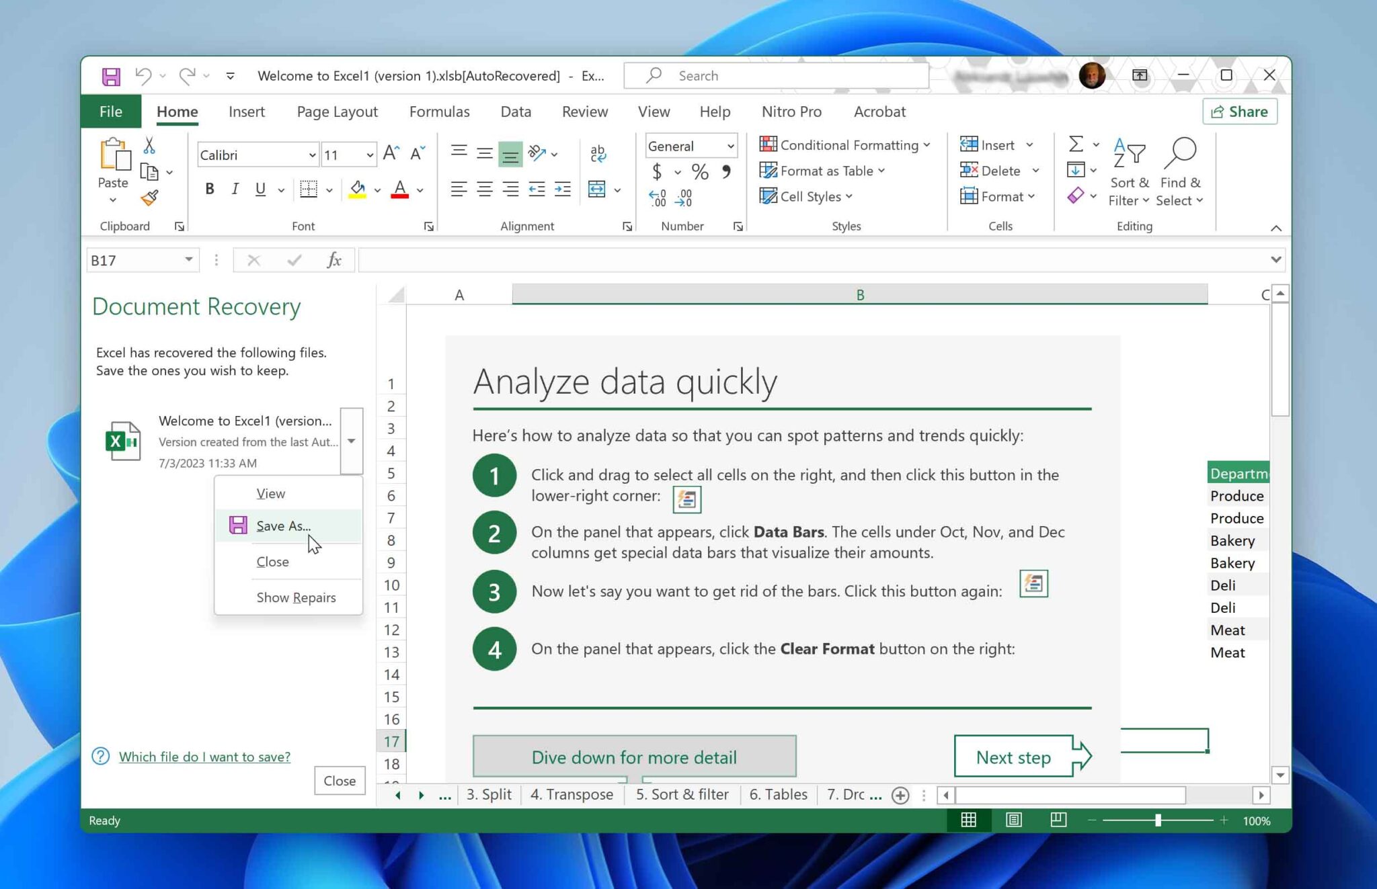Apply bold formatting from the Font group

pyautogui.click(x=209, y=189)
